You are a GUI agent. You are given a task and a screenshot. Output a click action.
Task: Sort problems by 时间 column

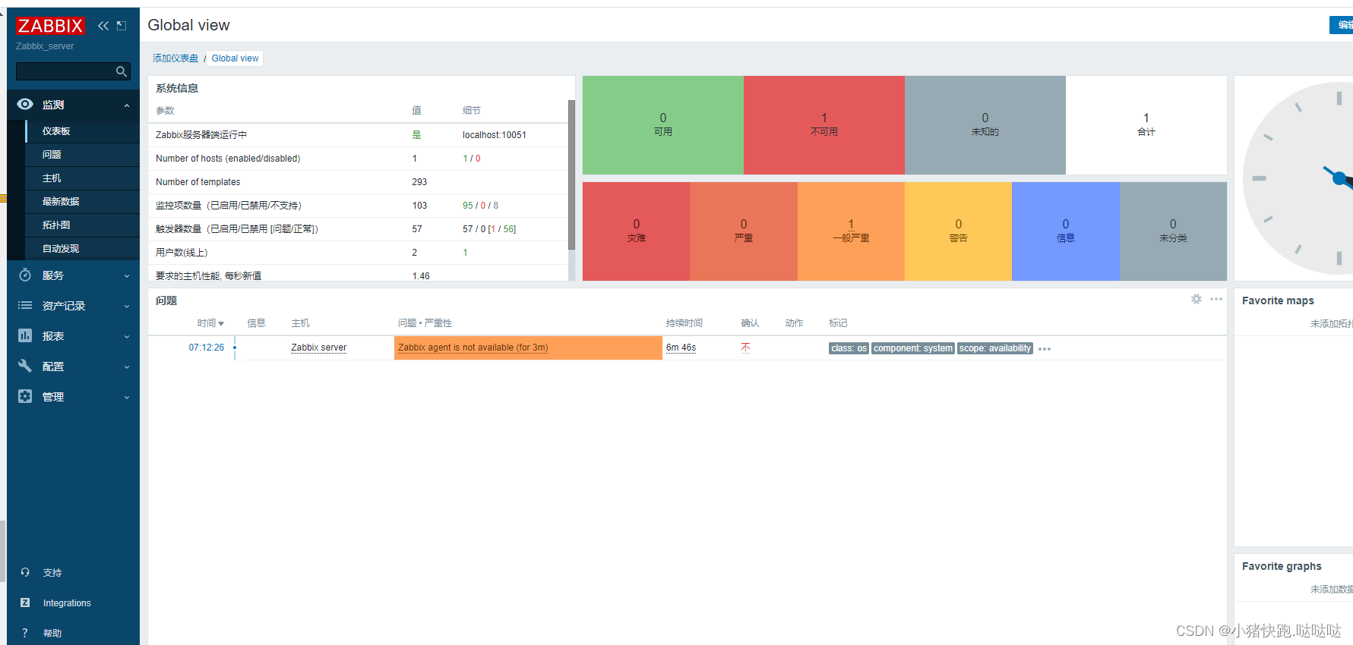(210, 323)
